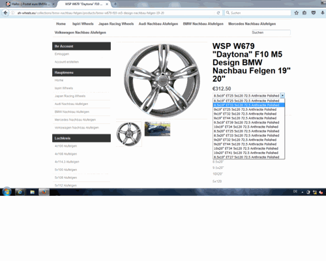
Task: Reload the page with the refresh icon
Action: point(218,13)
